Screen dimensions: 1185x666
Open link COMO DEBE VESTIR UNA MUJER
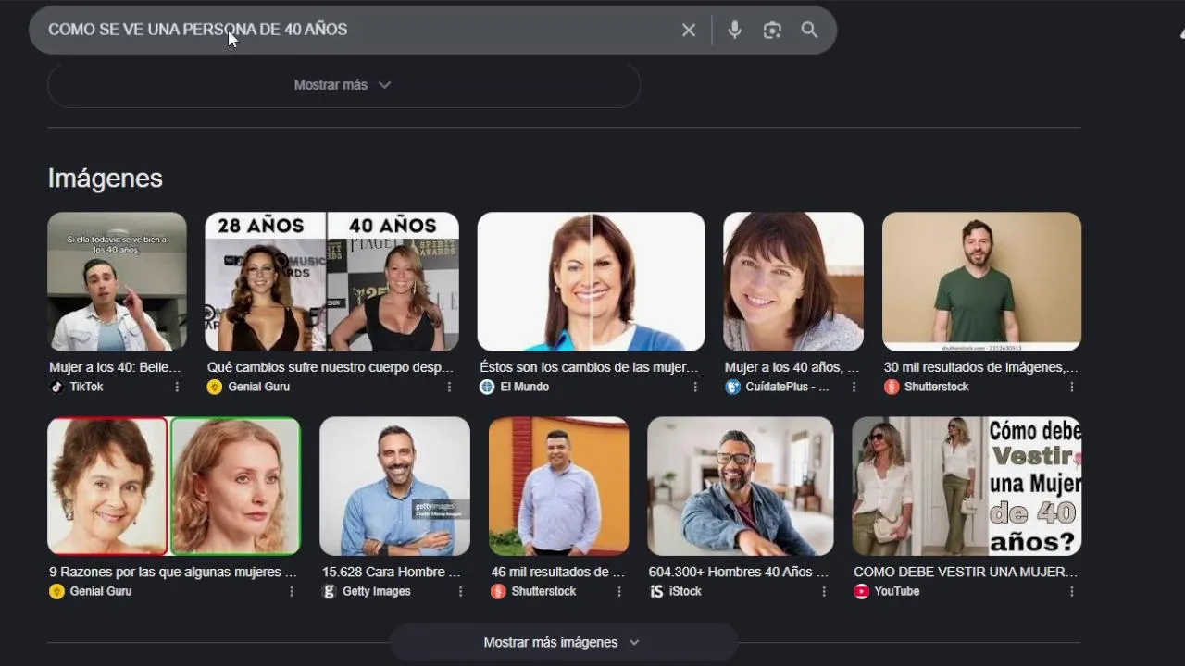[966, 572]
